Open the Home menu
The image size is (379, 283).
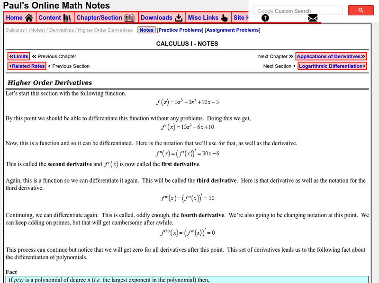tap(19, 18)
